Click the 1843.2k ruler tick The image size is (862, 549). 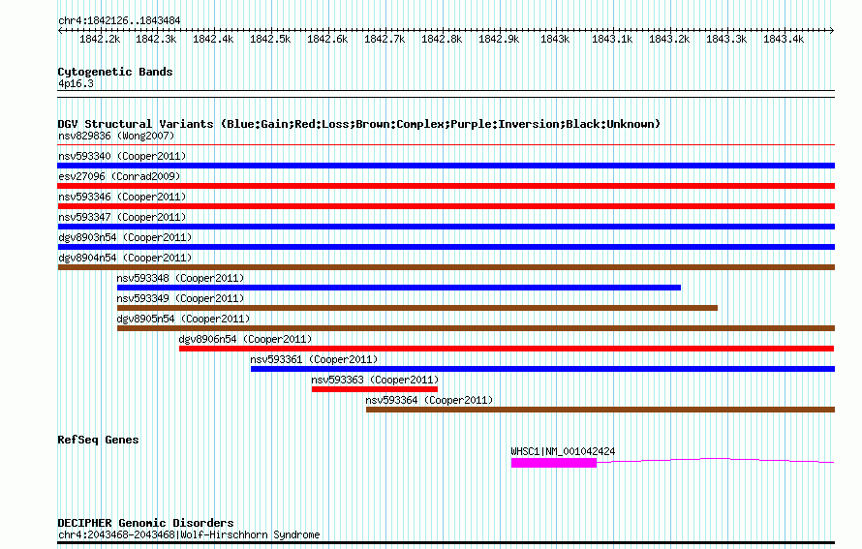pos(669,39)
